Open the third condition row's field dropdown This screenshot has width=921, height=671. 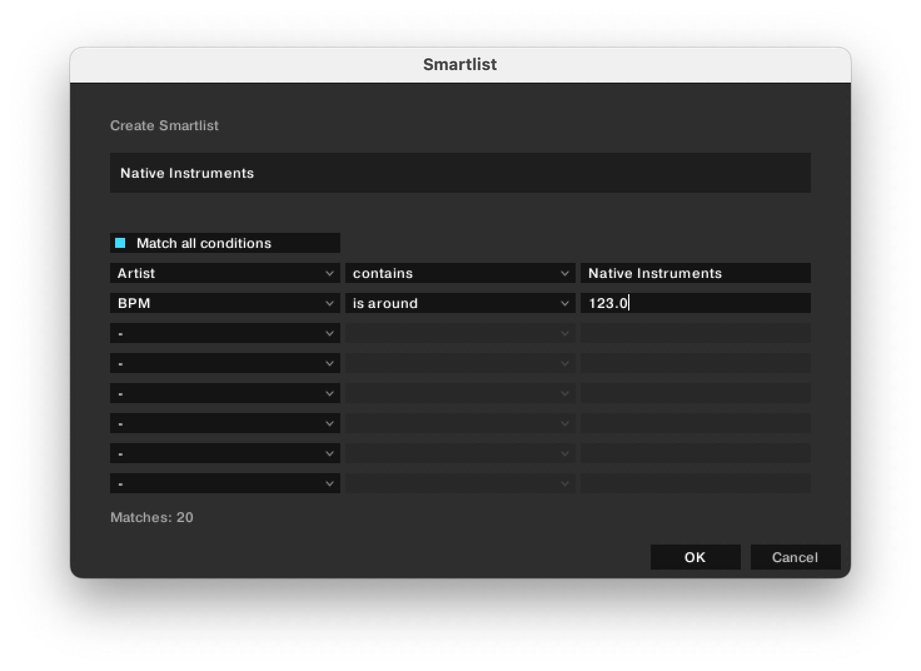point(225,333)
